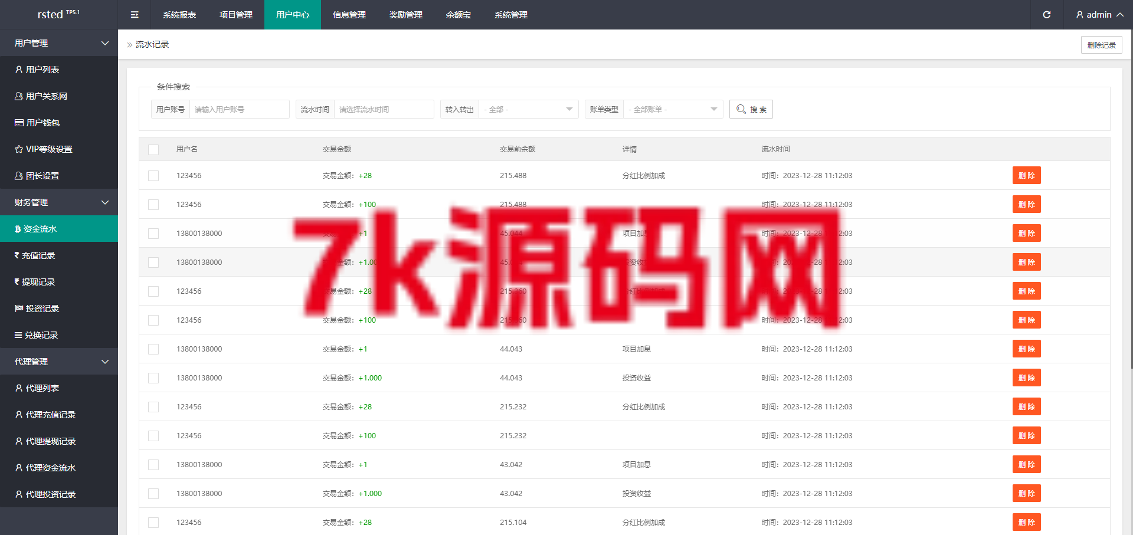Click the 流水时间 date input field

(x=384, y=109)
